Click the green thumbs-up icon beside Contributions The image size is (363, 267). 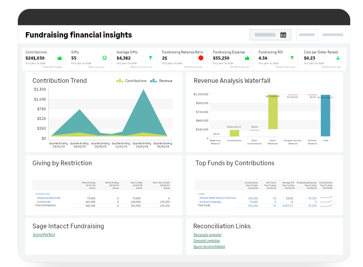click(60, 58)
